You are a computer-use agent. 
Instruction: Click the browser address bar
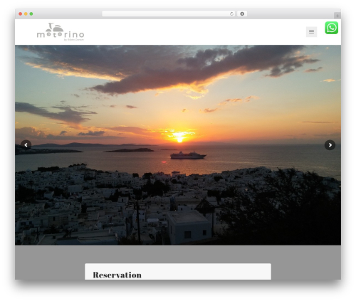(x=169, y=14)
